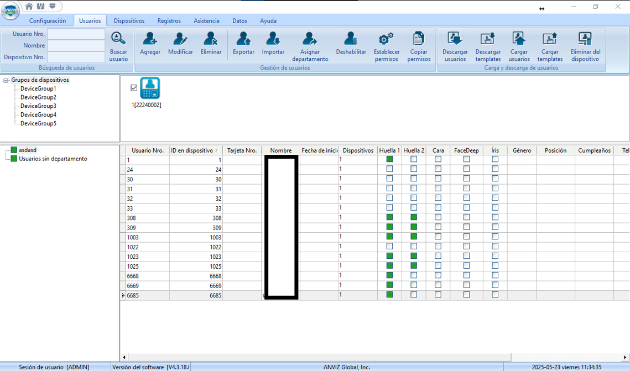Switch to the Asistencia tab
This screenshot has width=630, height=371.
(x=206, y=20)
